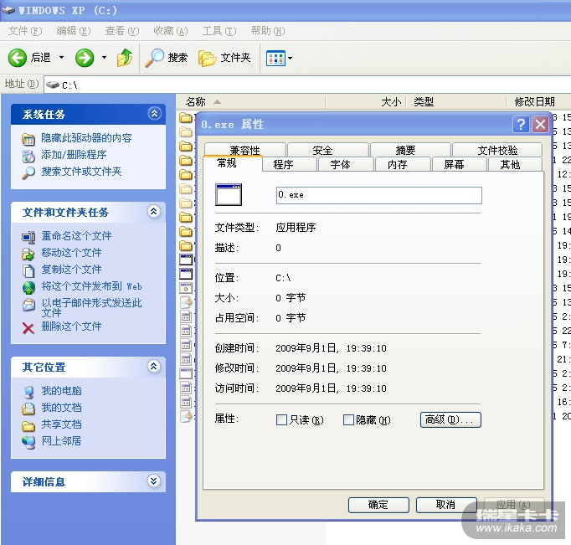Click the green Forward arrow button
Screen dimensions: 571x545
85,58
